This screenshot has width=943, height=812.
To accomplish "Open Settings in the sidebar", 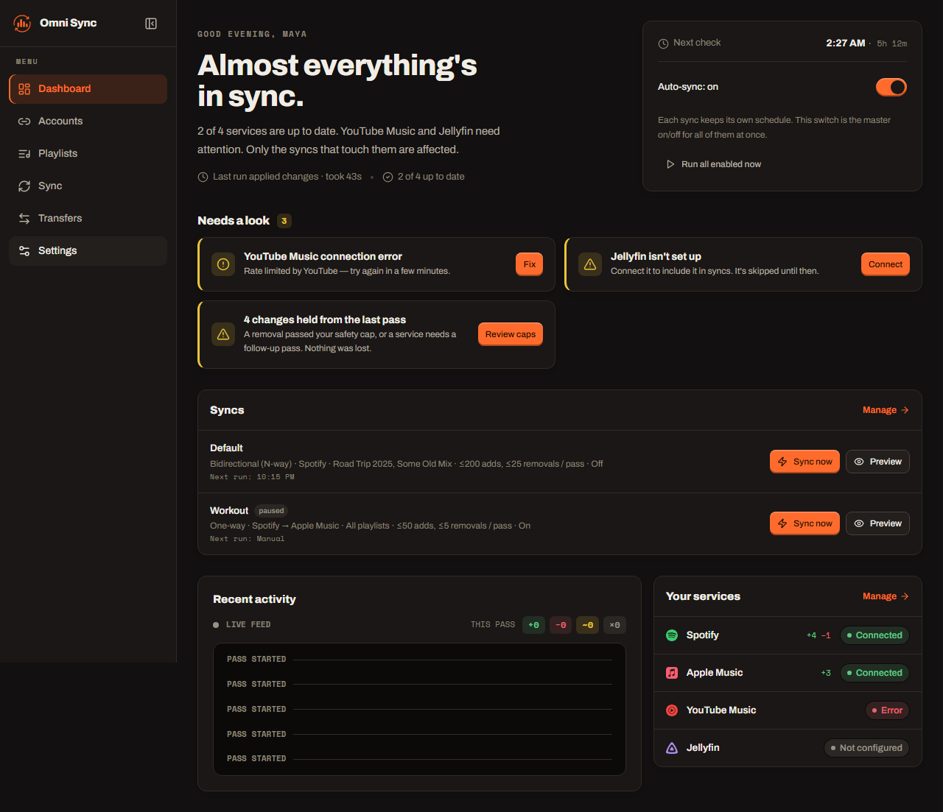I will coord(88,251).
